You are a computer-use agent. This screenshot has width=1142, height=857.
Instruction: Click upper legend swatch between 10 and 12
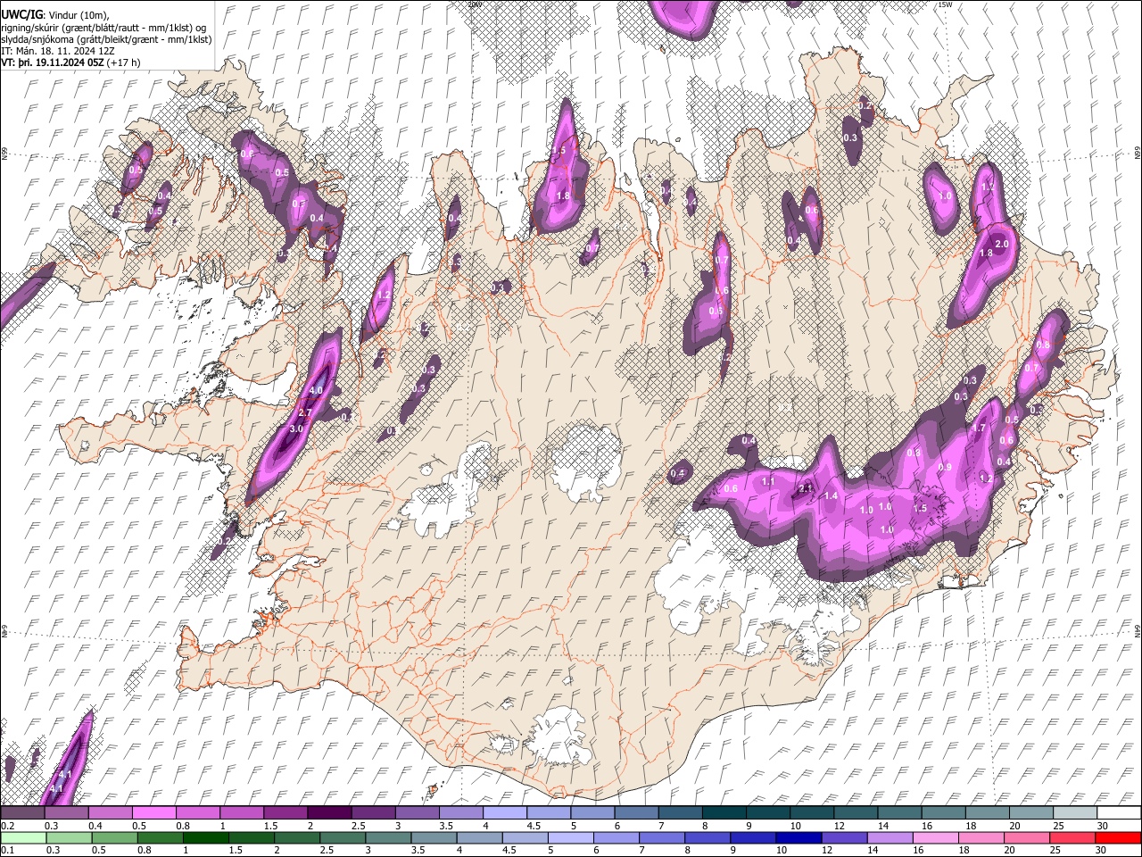812,813
